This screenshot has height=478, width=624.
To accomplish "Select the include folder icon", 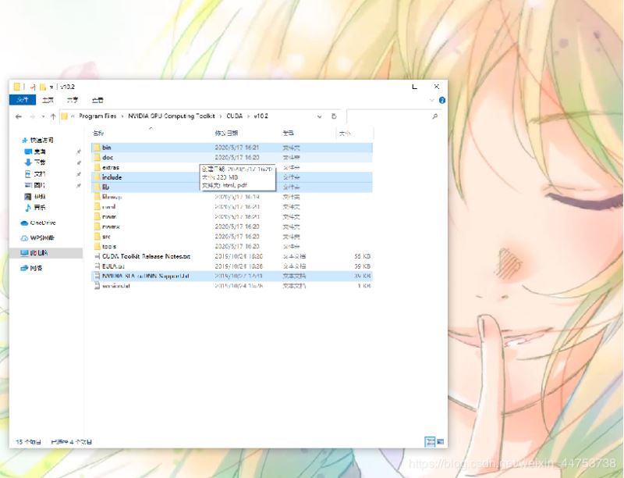I will tap(97, 177).
